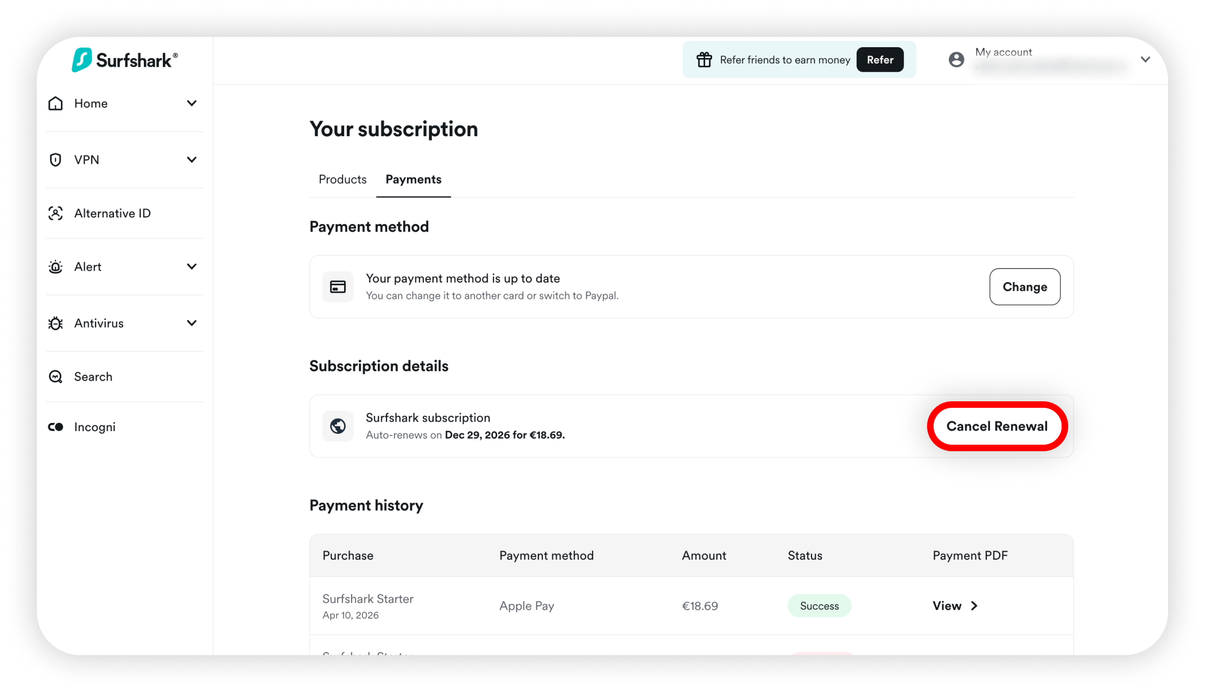Click the Home house icon
This screenshot has width=1205, height=692.
[55, 104]
